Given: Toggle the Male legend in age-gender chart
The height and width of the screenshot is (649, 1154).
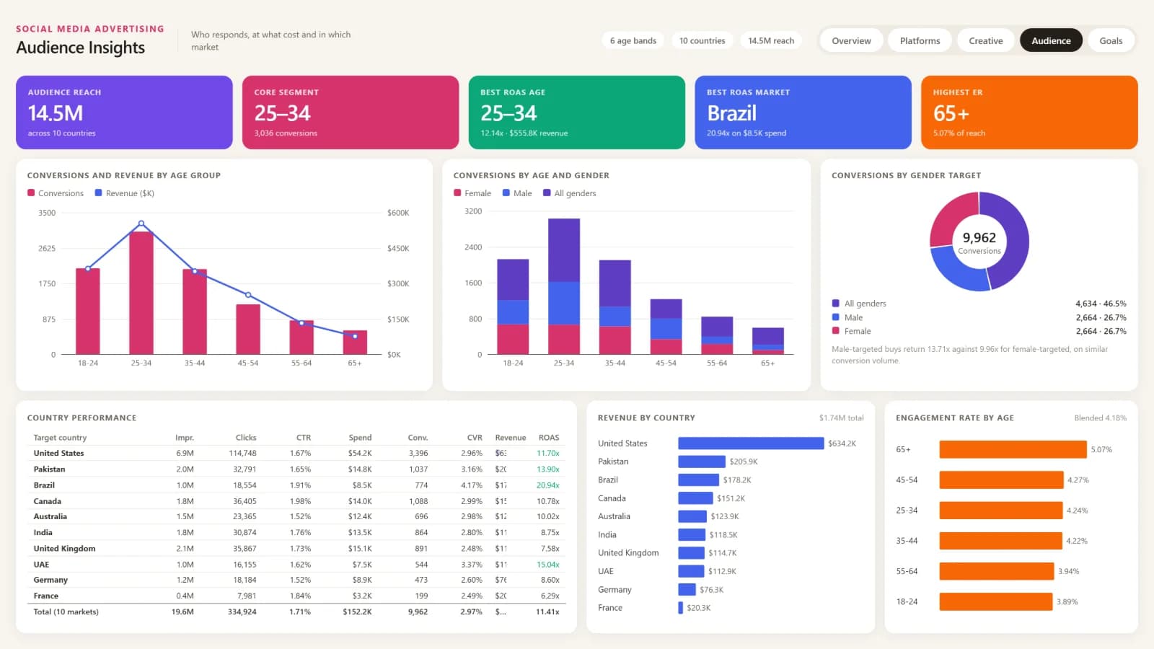Looking at the screenshot, I should pos(517,193).
